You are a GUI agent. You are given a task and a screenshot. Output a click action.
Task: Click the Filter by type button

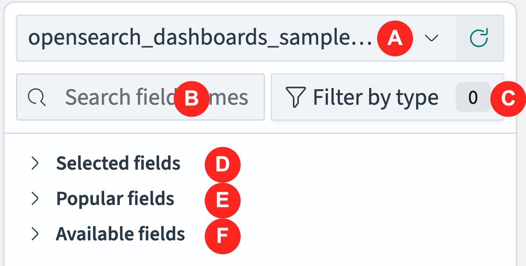tap(374, 97)
